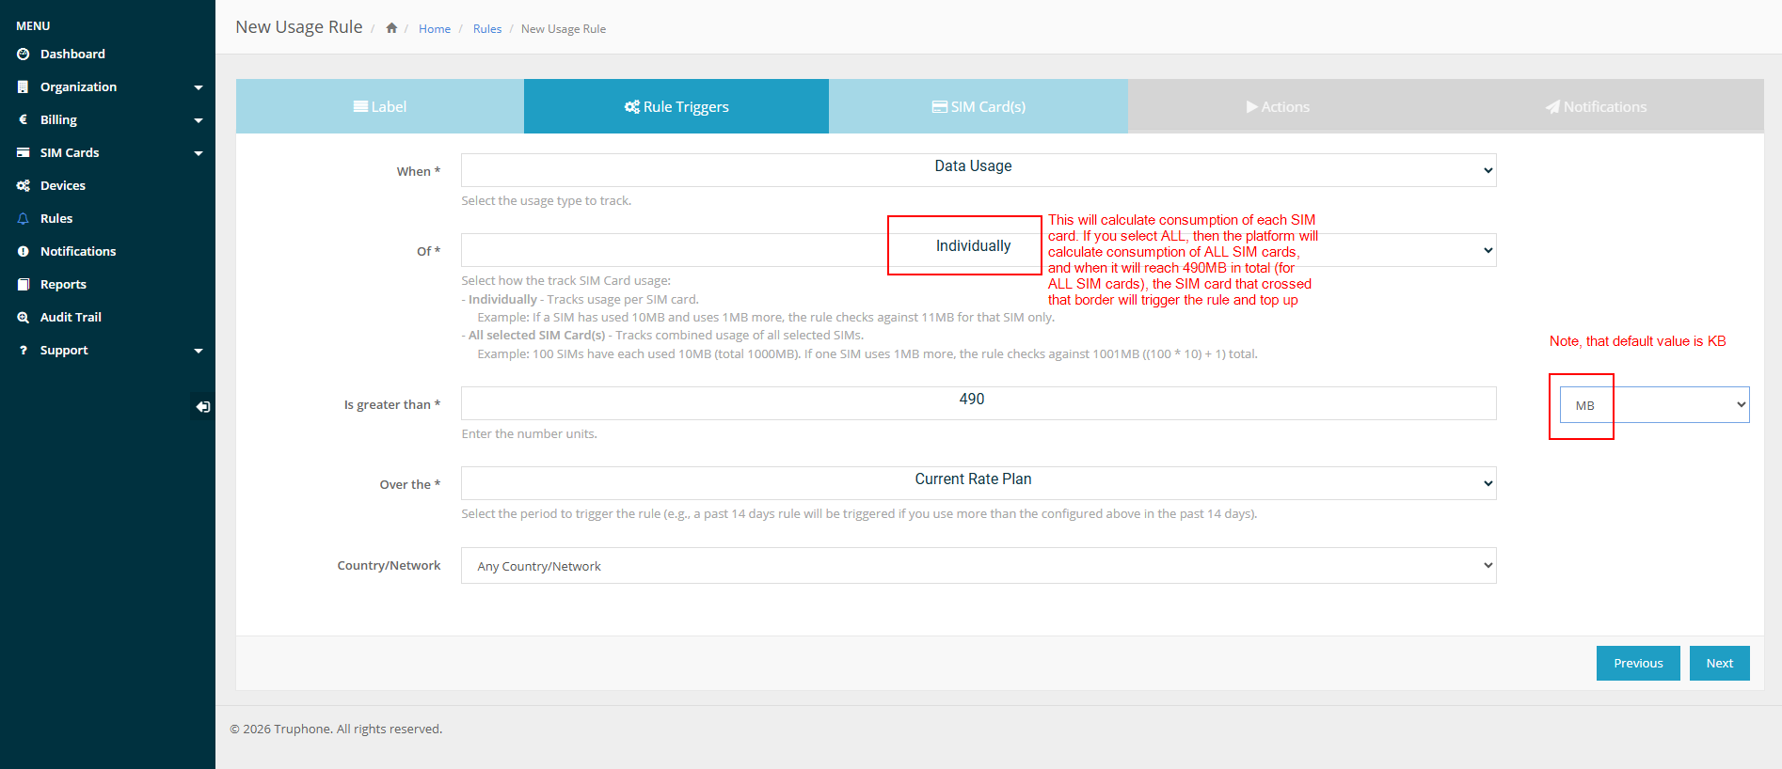This screenshot has height=769, width=1782.
Task: Click the Dashboard icon in sidebar
Action: (x=24, y=55)
